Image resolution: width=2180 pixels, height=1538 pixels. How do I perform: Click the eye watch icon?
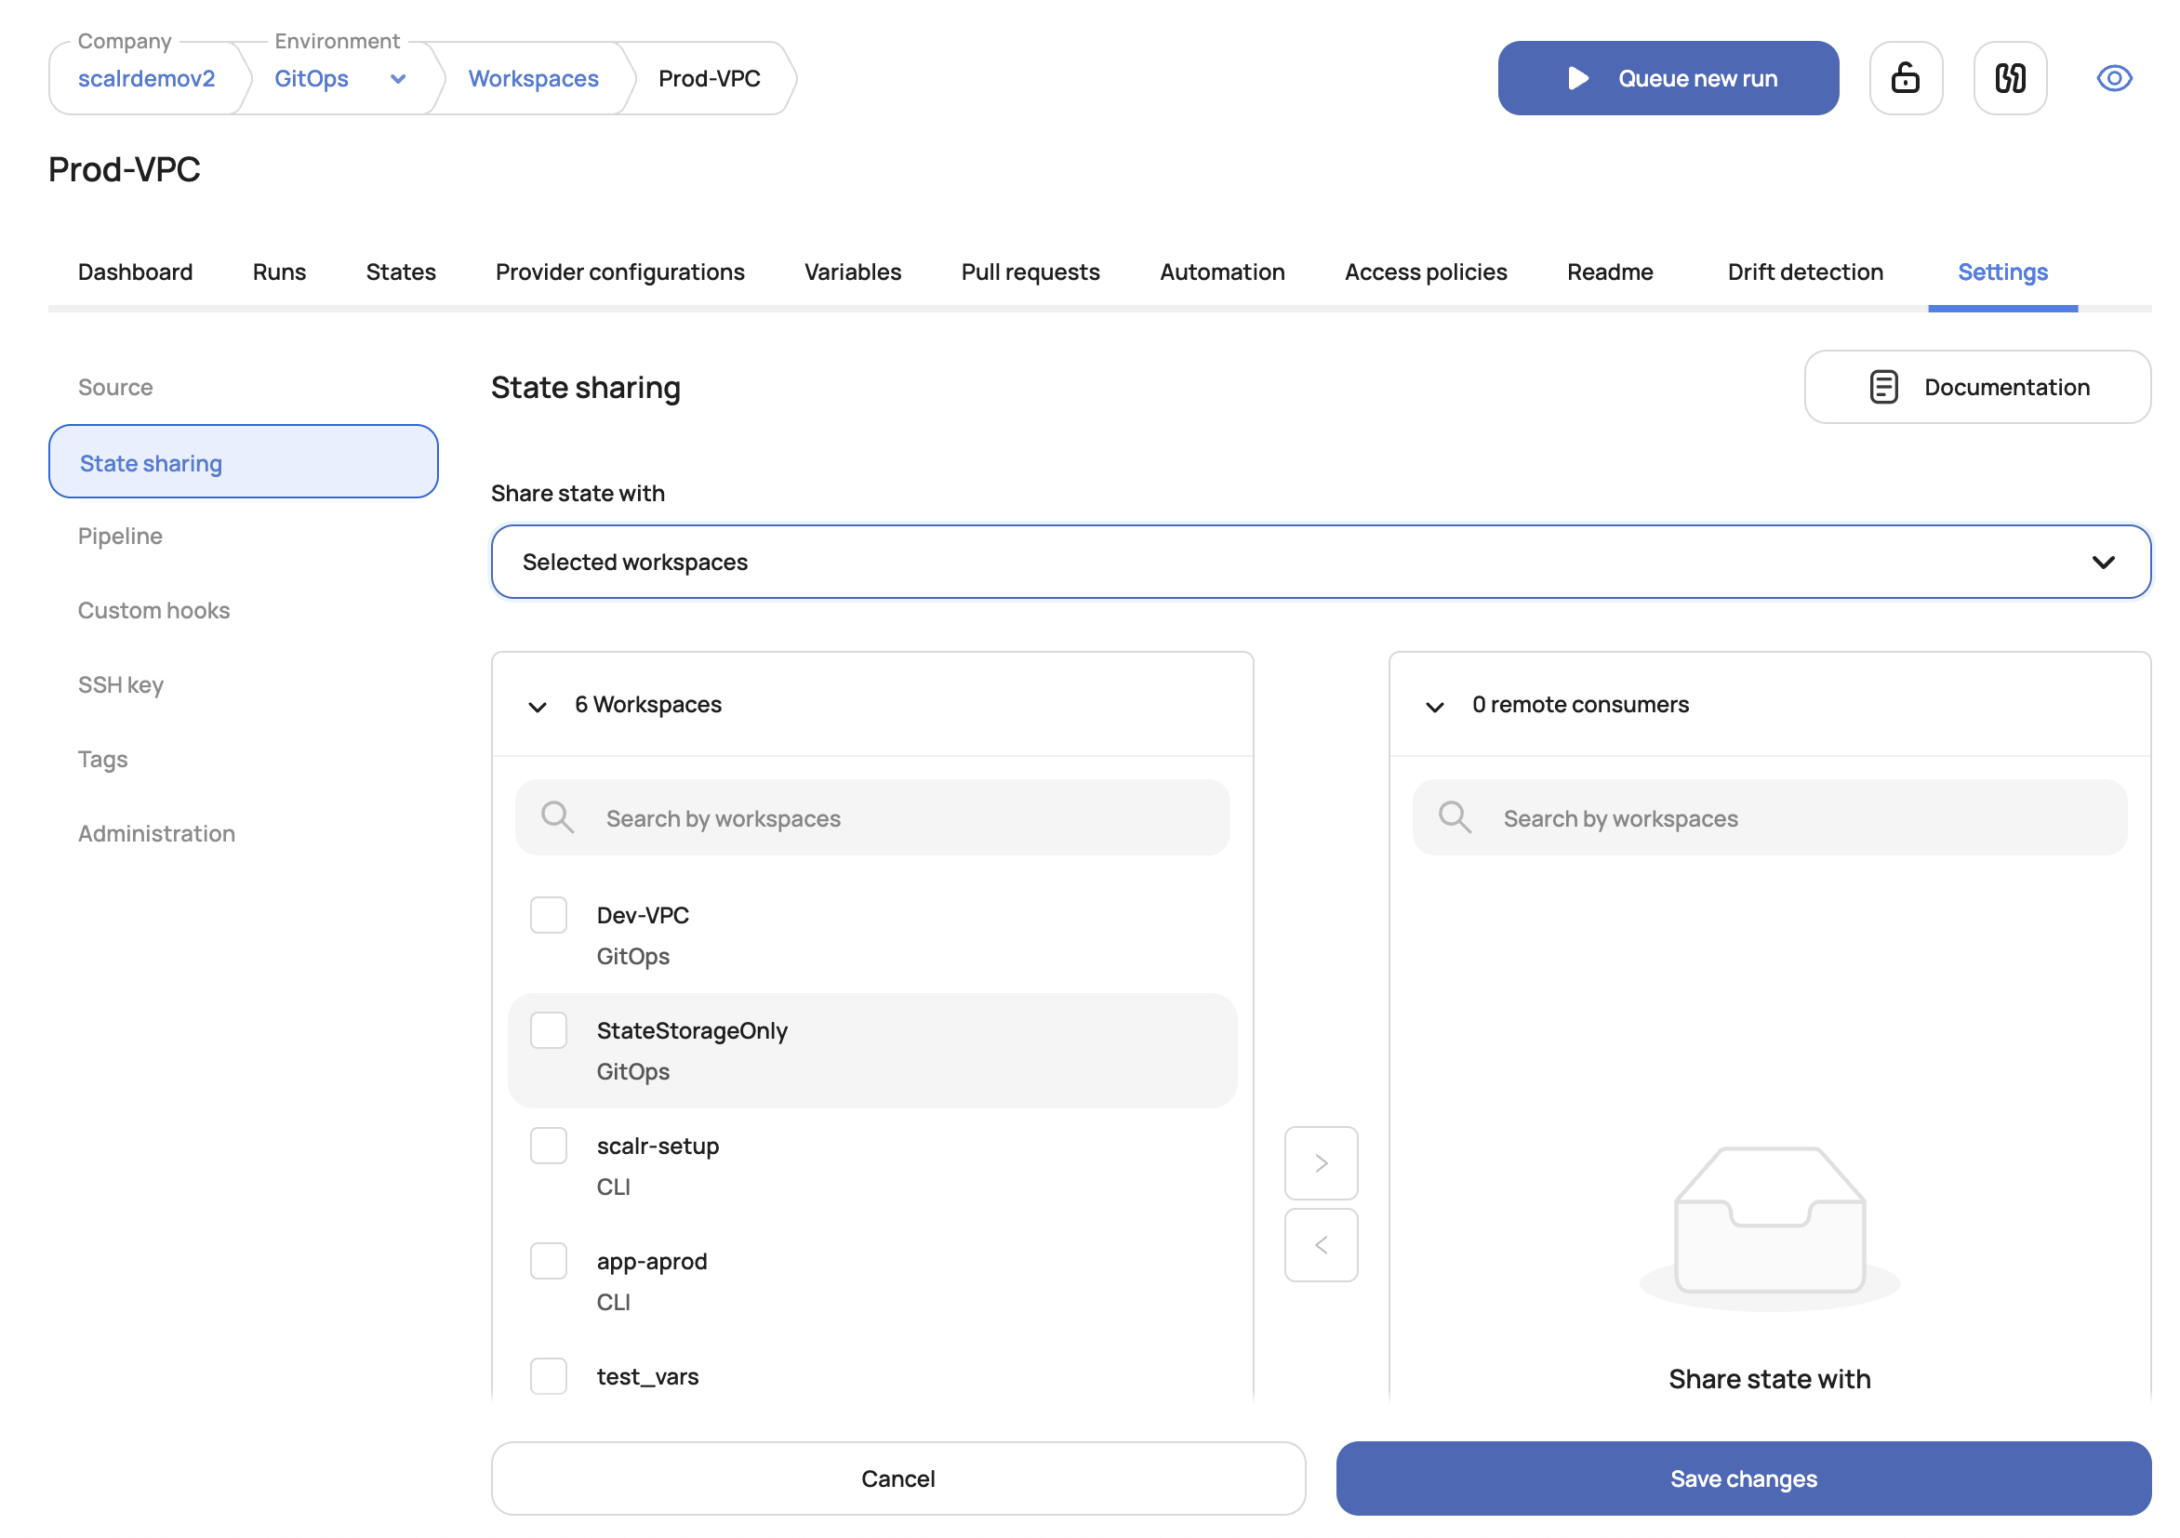tap(2113, 78)
